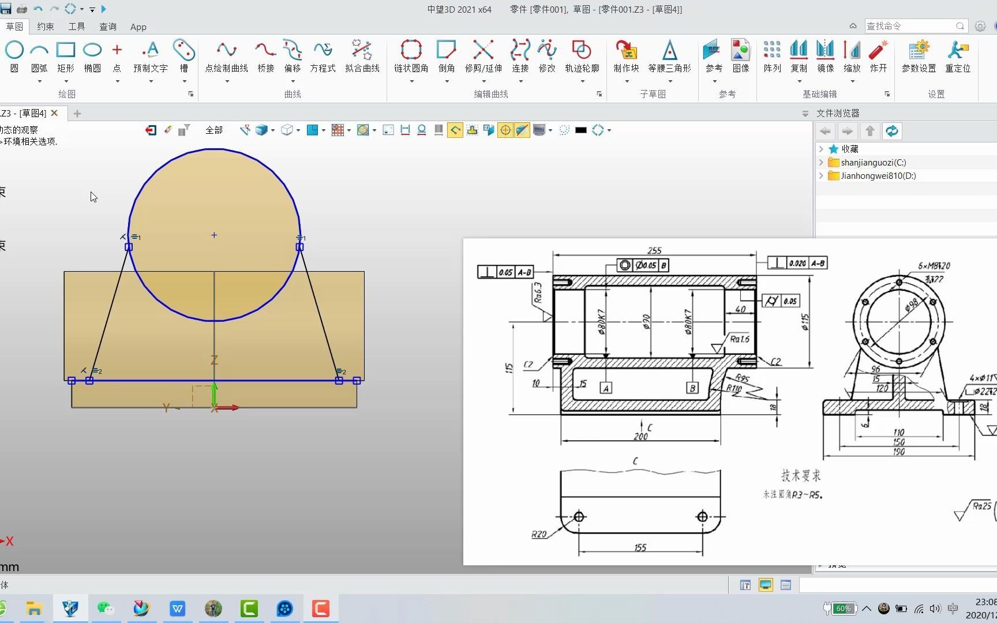This screenshot has height=623, width=997.
Task: Select the 图像 (image) tool
Action: 741,56
